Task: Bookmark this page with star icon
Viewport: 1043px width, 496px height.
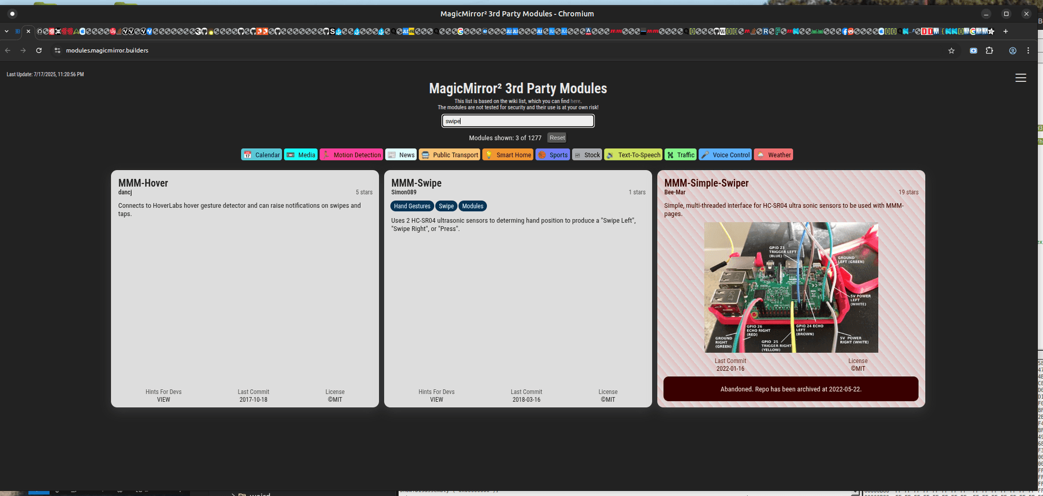Action: (951, 51)
